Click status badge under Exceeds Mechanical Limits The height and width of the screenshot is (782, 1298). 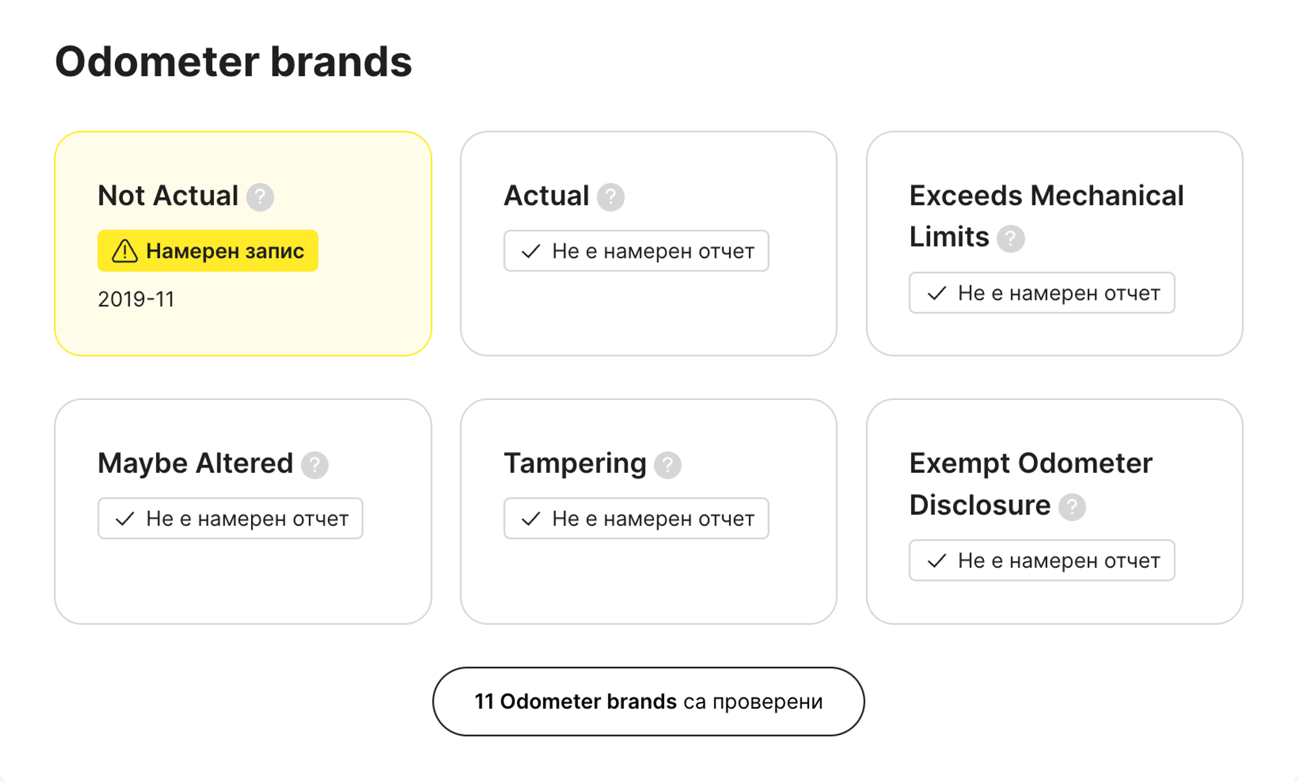pos(1041,293)
